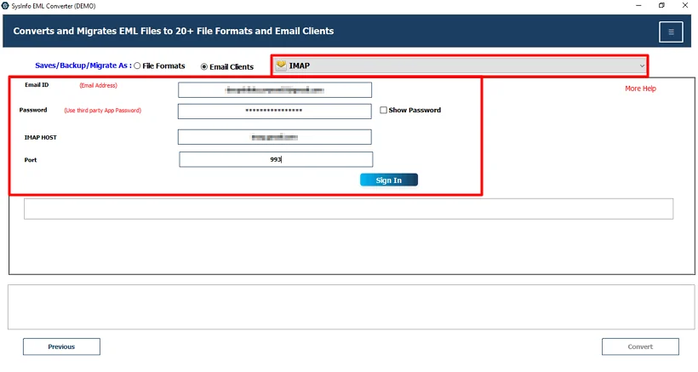Click the '(Email Address)' hint text
698x372 pixels.
[x=99, y=85]
